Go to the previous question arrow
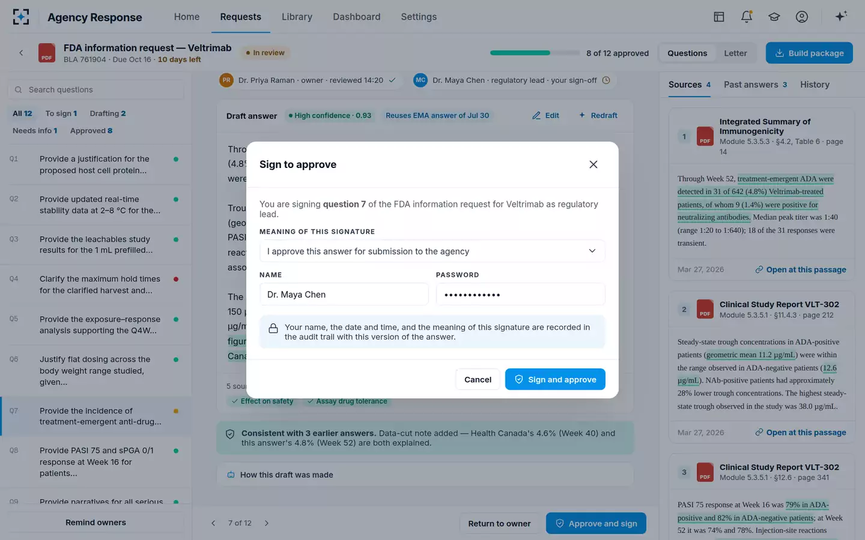Viewport: 865px width, 540px height. click(x=213, y=523)
